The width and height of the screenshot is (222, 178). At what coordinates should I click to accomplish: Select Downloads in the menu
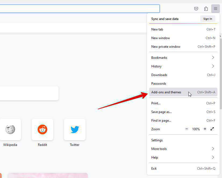pos(159,75)
